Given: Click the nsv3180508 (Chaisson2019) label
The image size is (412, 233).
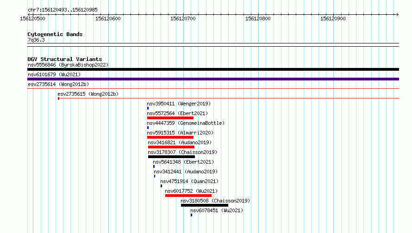Looking at the screenshot, I should 215,201.
